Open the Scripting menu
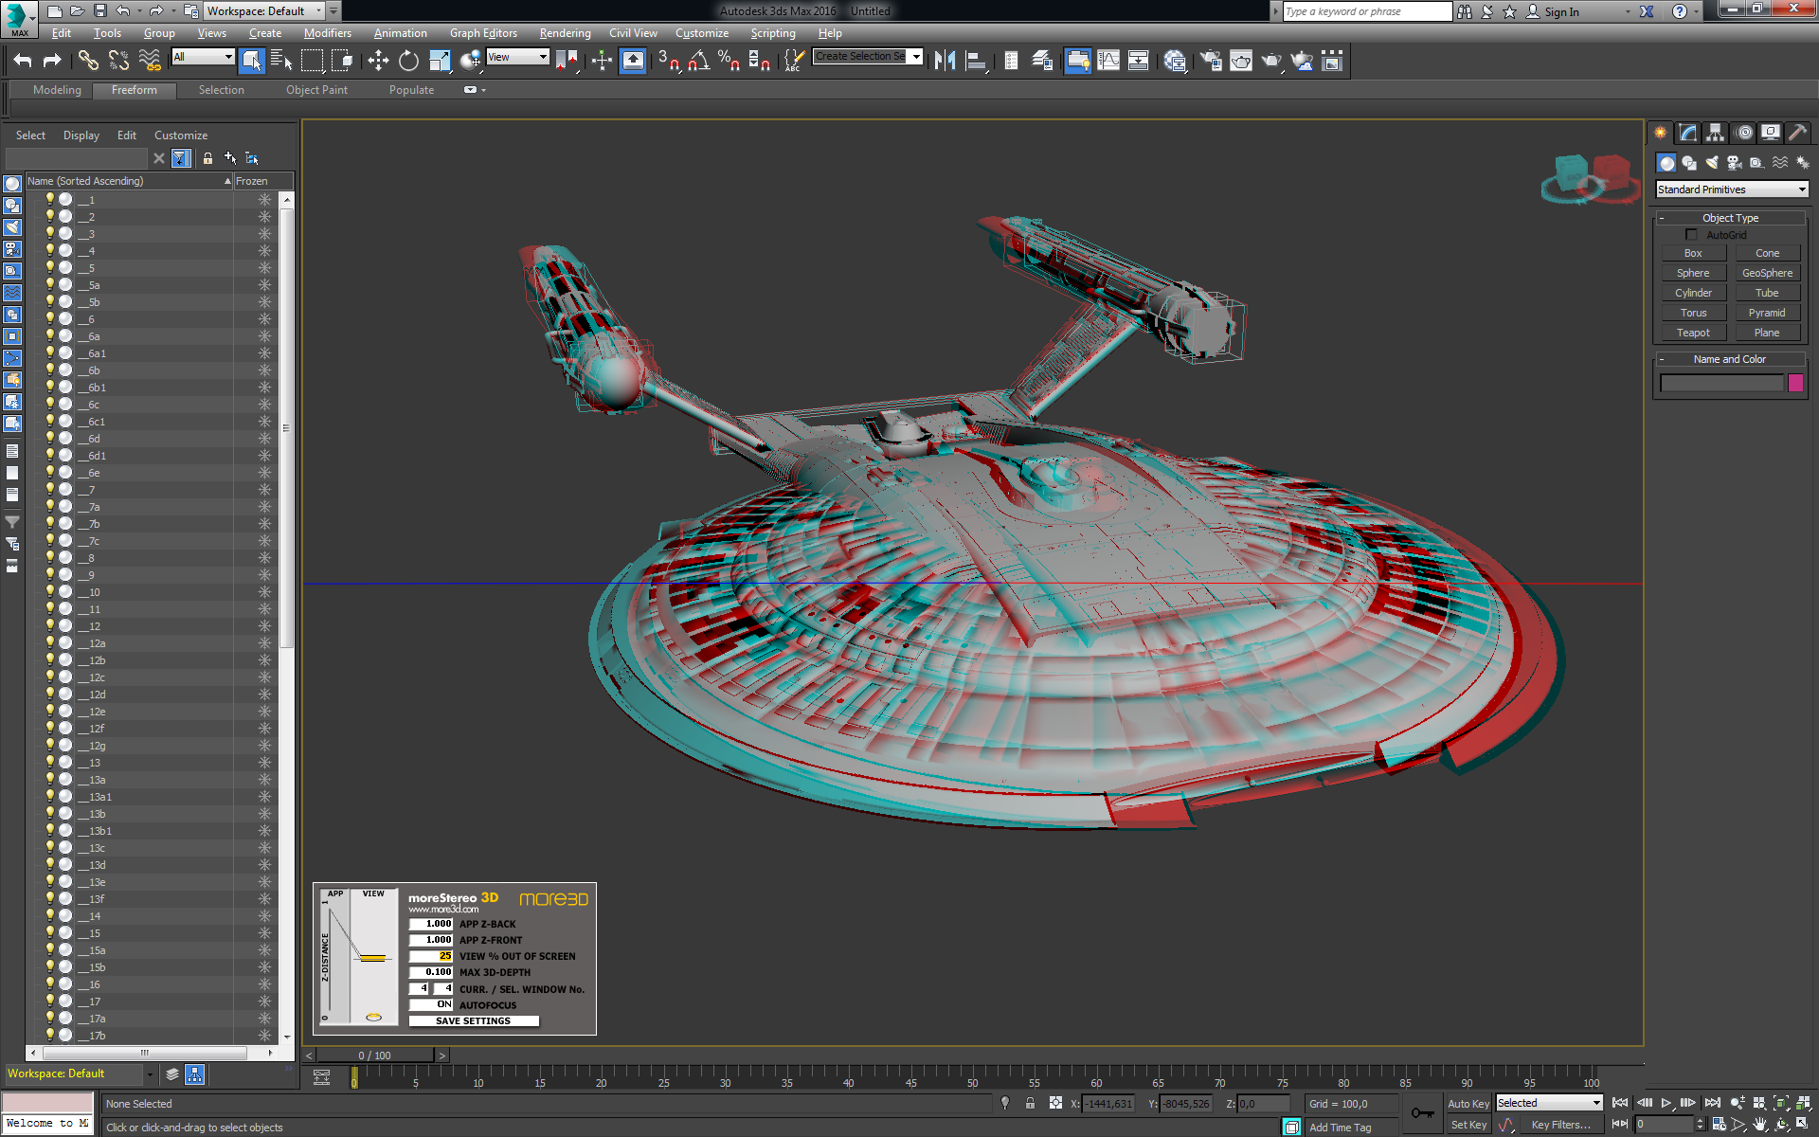This screenshot has width=1819, height=1137. 773,33
